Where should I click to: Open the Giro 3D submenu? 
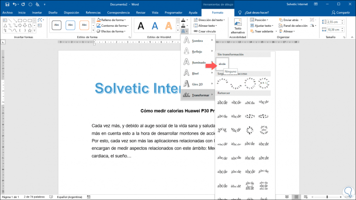[x=198, y=84]
